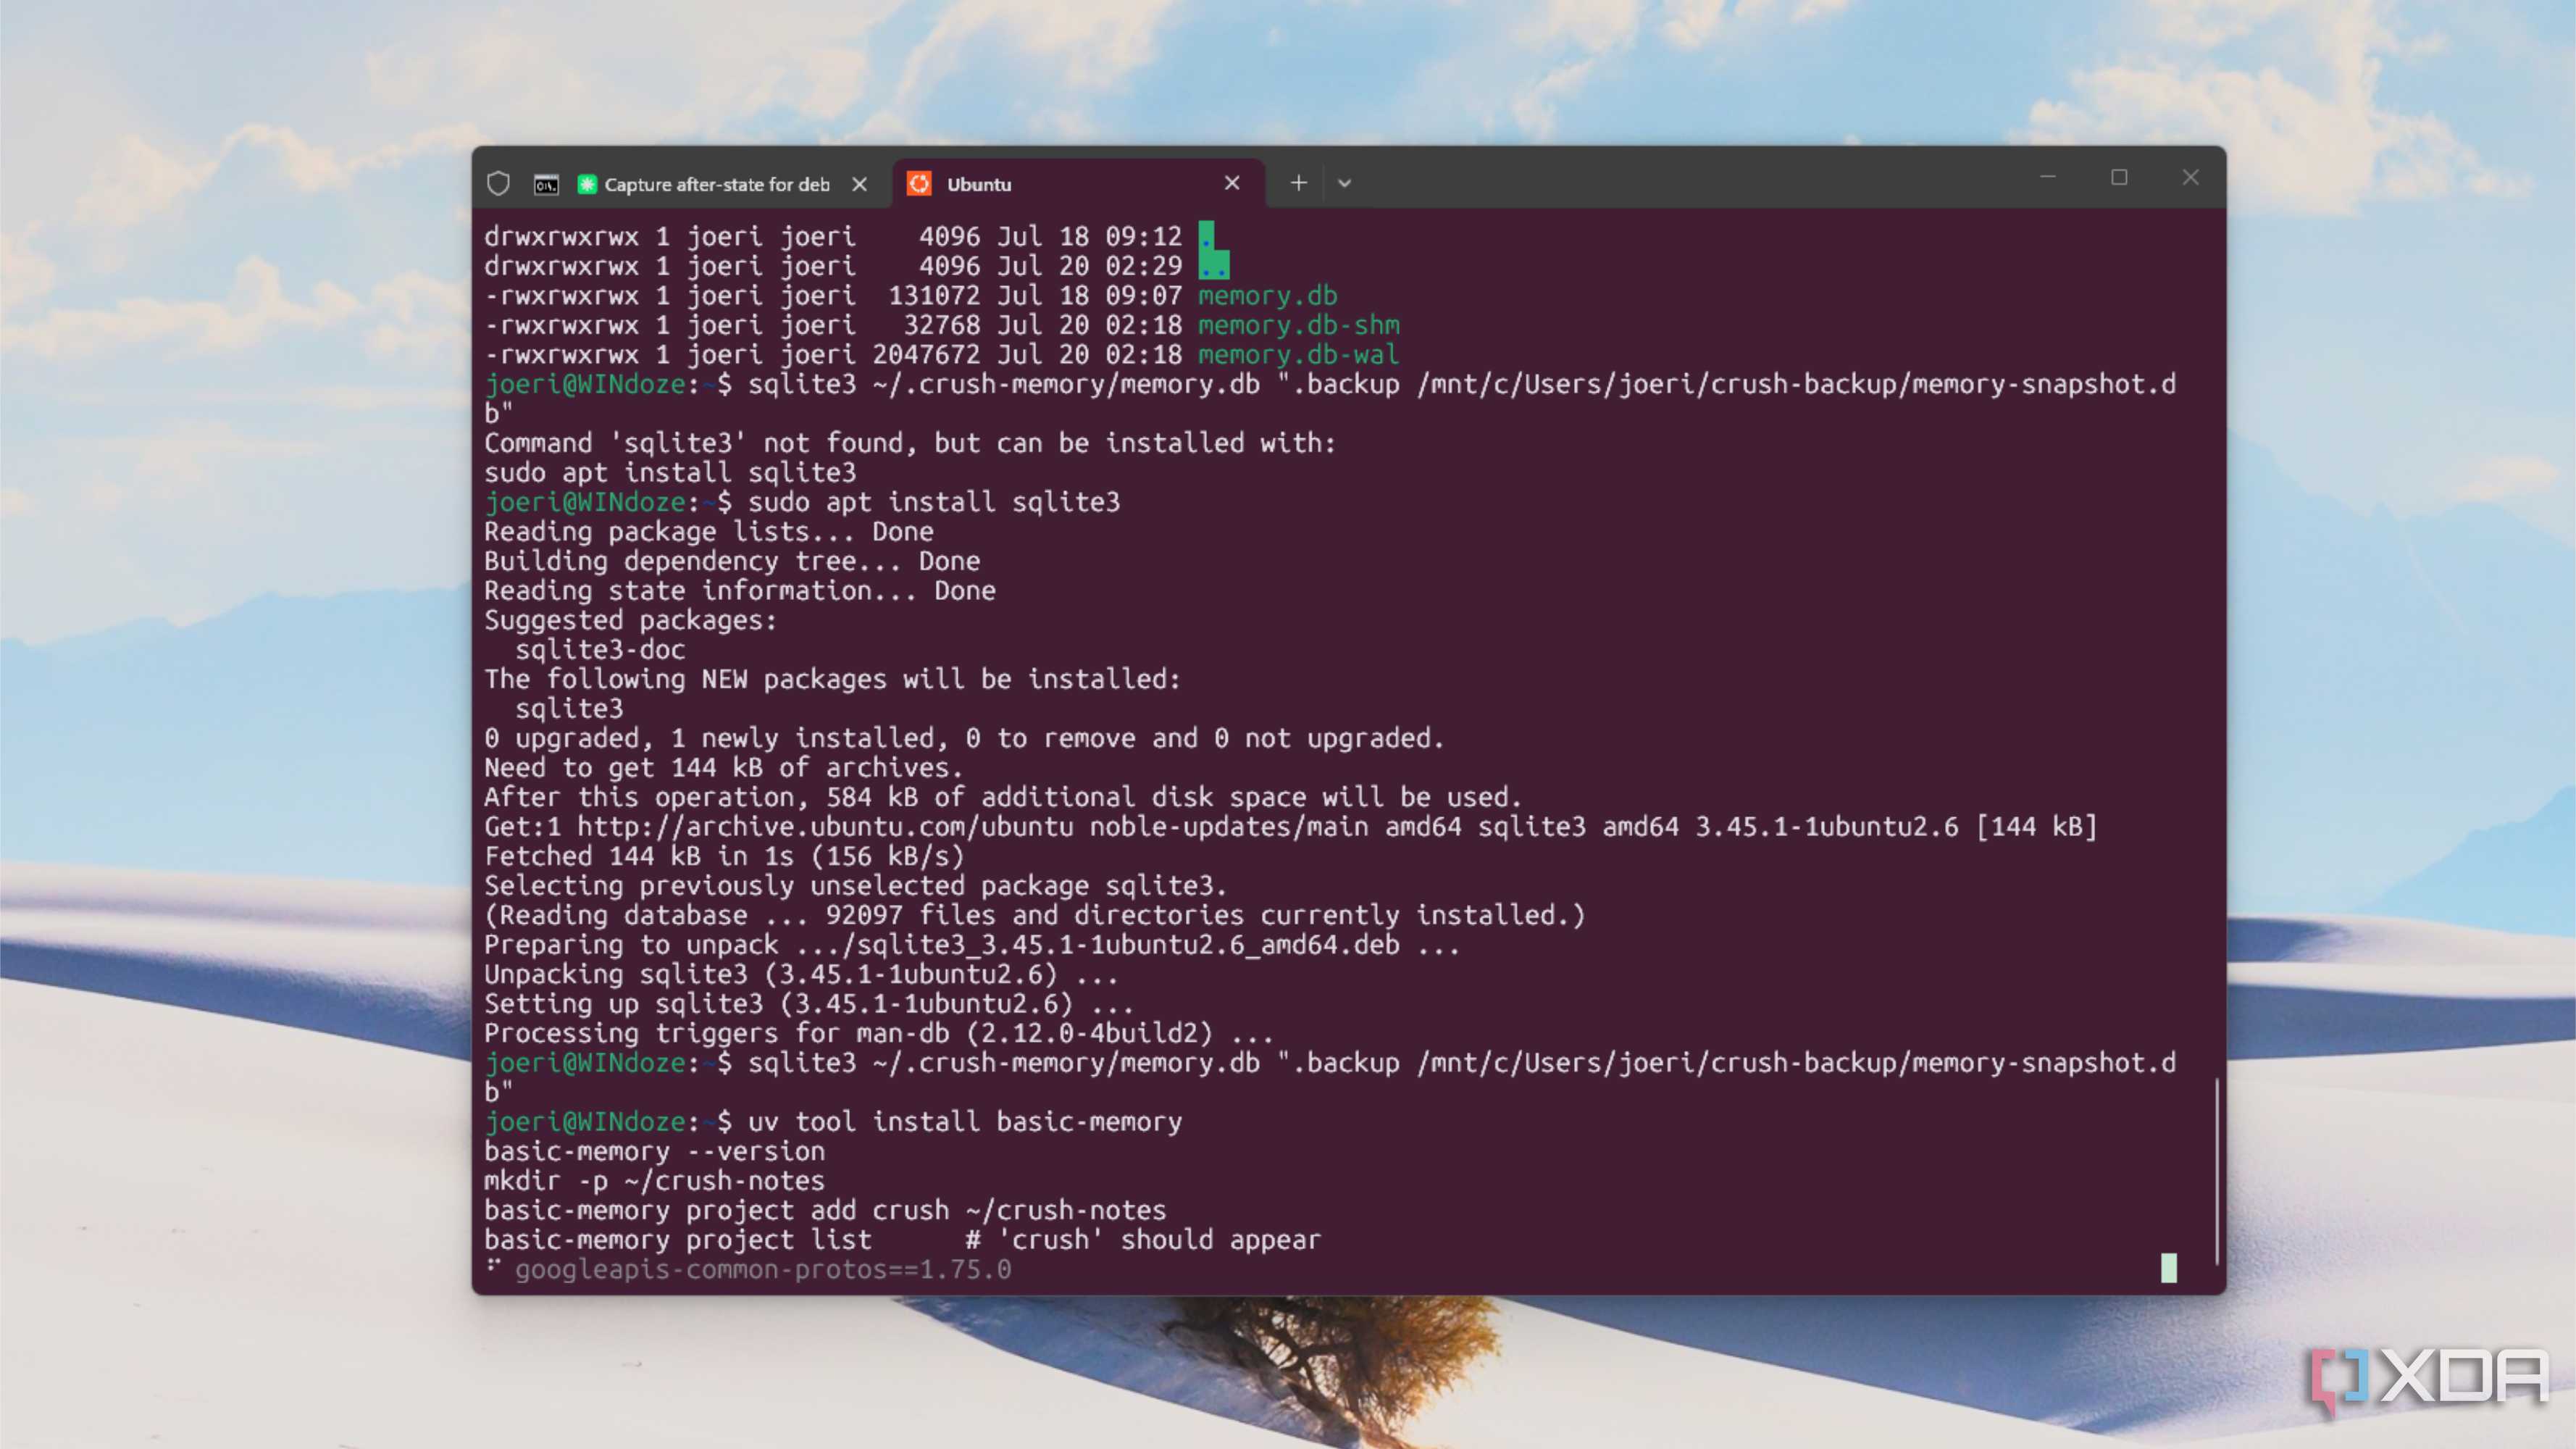Click the command prompt icon beside the shield
The image size is (2576, 1449).
546,184
